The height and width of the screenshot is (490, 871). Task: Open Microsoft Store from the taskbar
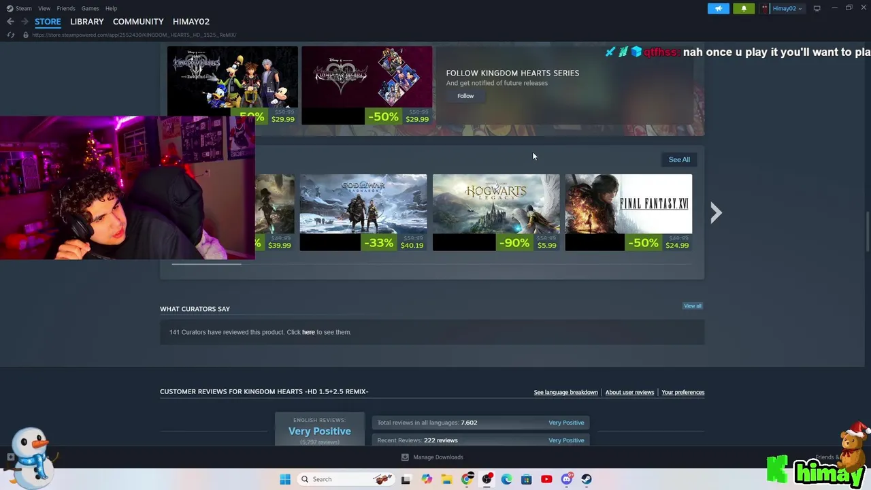point(526,479)
